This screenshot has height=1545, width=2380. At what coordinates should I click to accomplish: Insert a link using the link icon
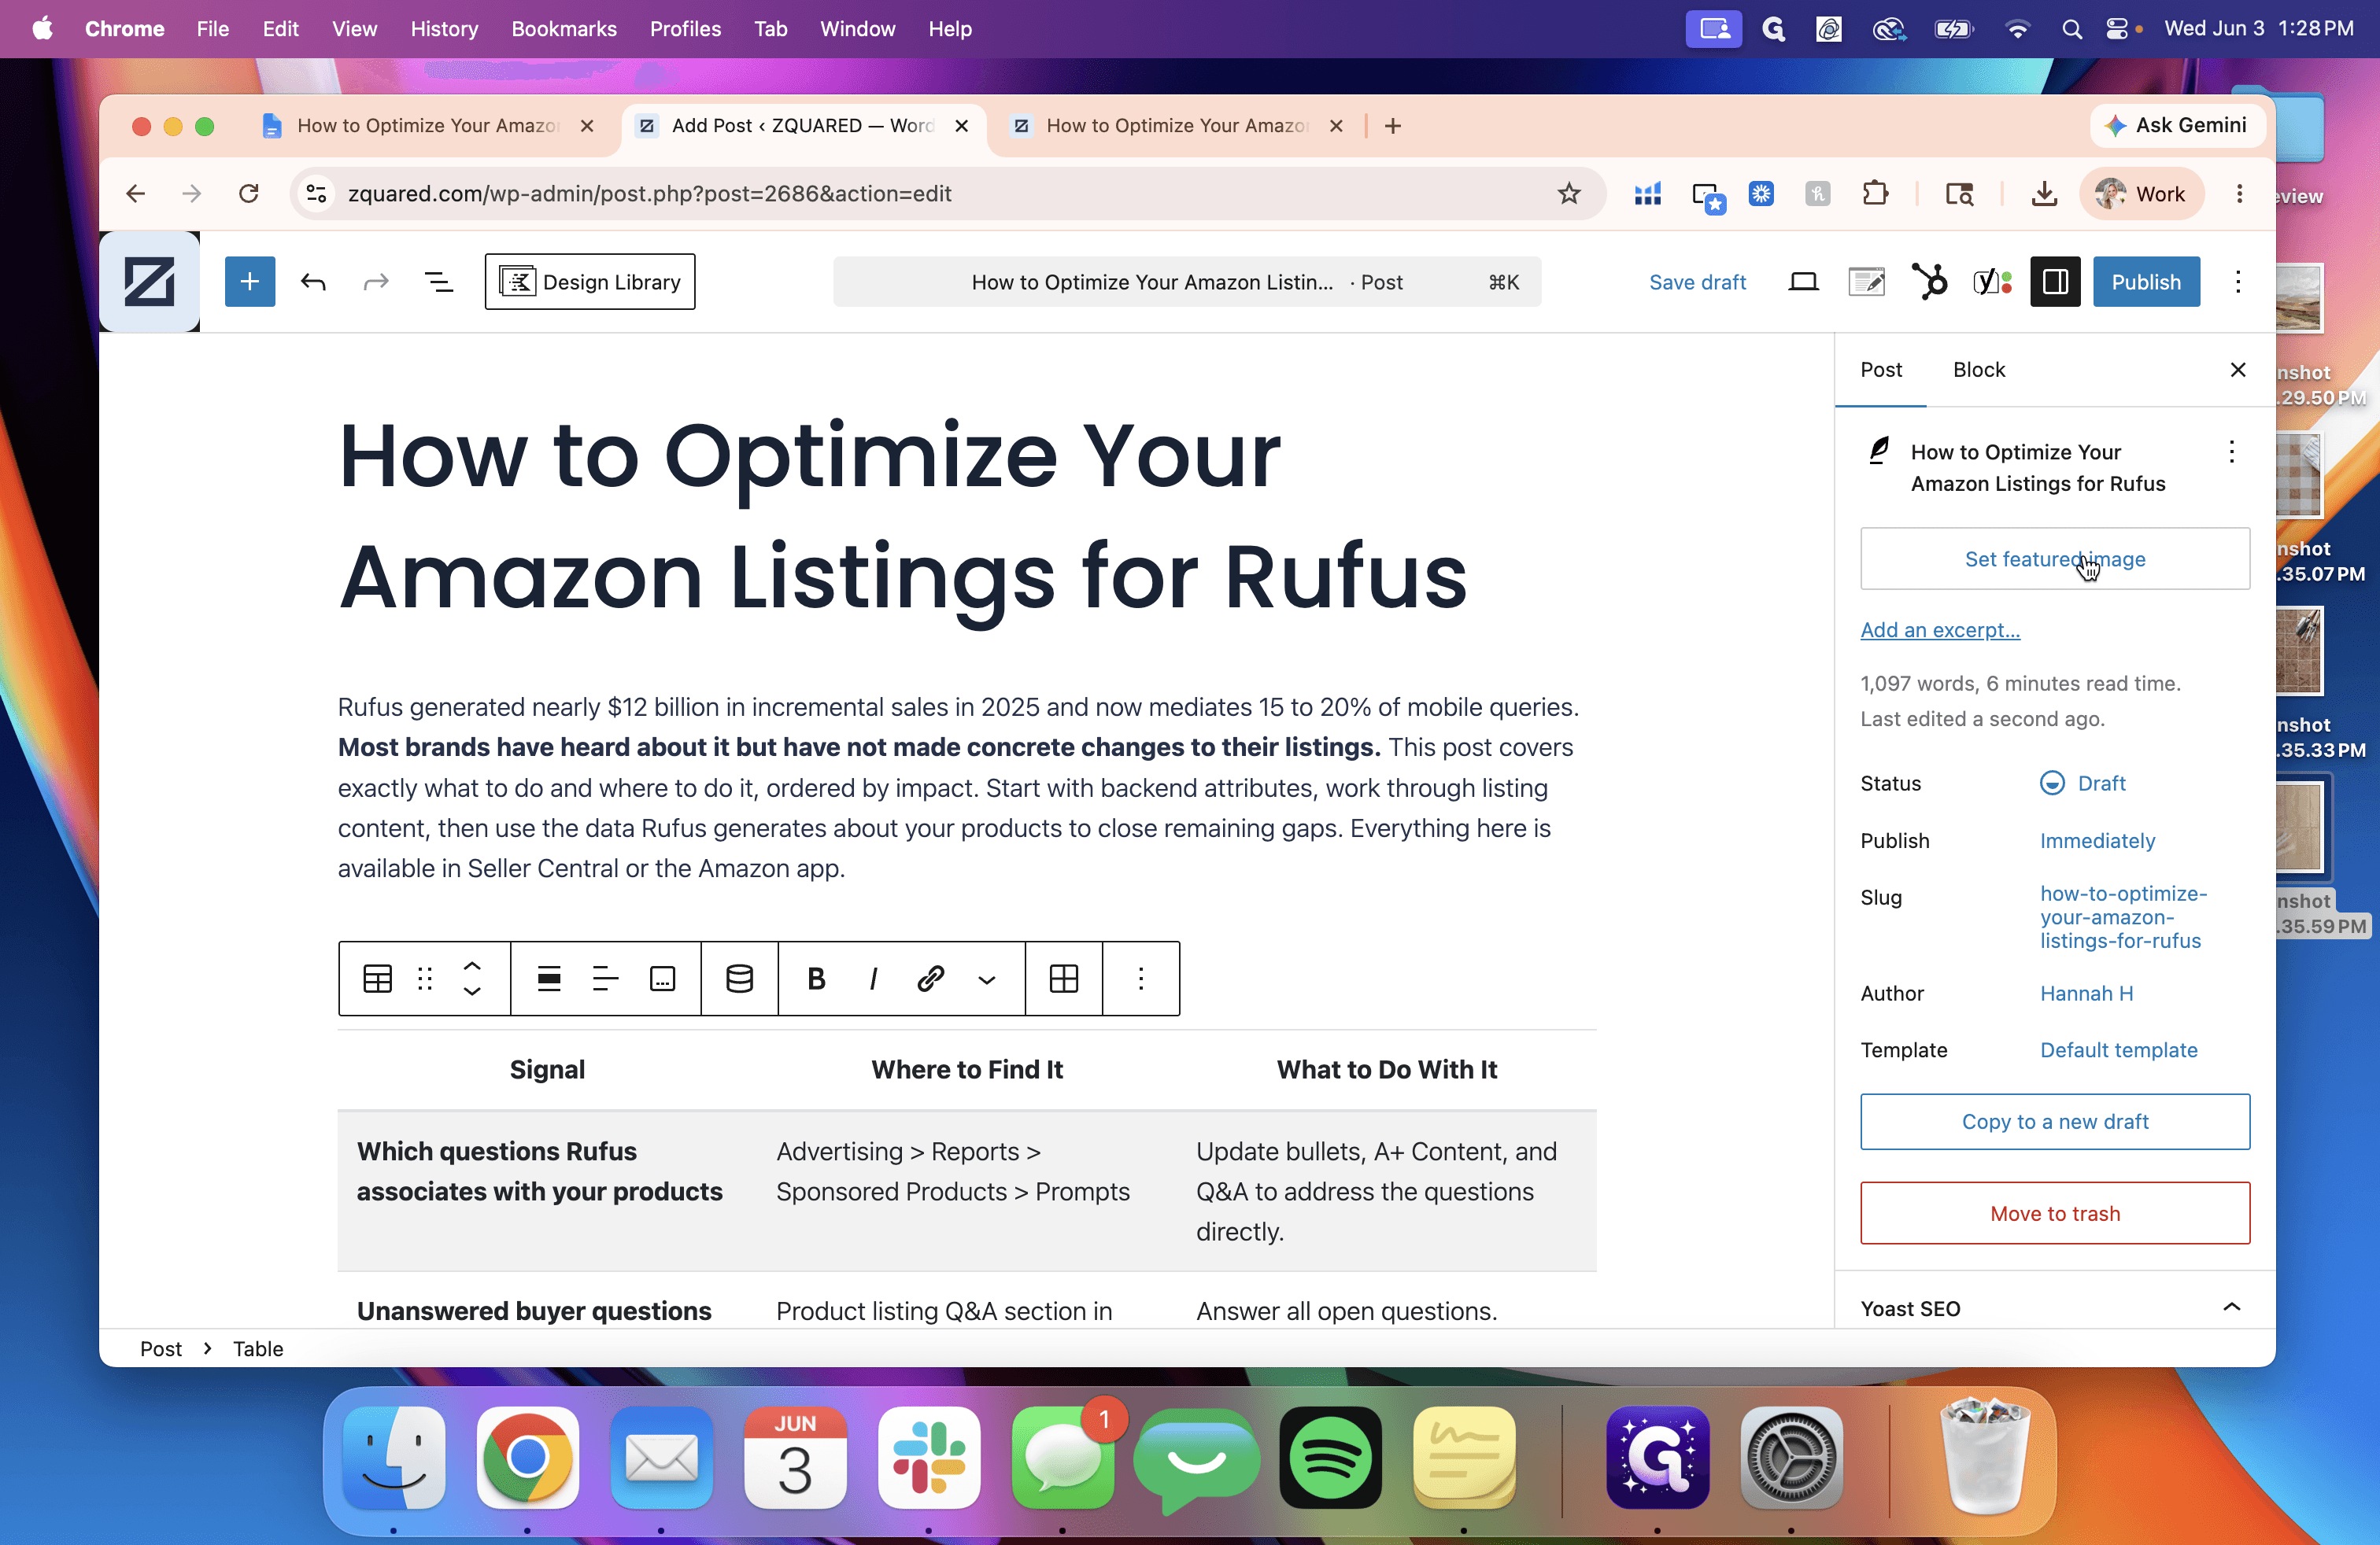coord(930,979)
